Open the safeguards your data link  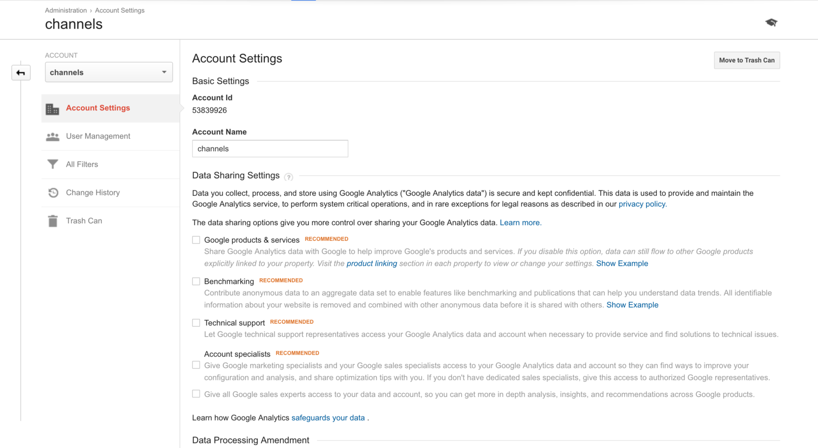click(x=328, y=418)
